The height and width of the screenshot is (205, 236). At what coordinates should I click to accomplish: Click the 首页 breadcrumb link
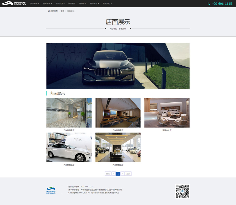(62, 11)
